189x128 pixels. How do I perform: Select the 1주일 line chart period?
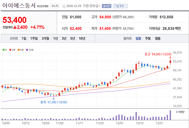(34, 38)
